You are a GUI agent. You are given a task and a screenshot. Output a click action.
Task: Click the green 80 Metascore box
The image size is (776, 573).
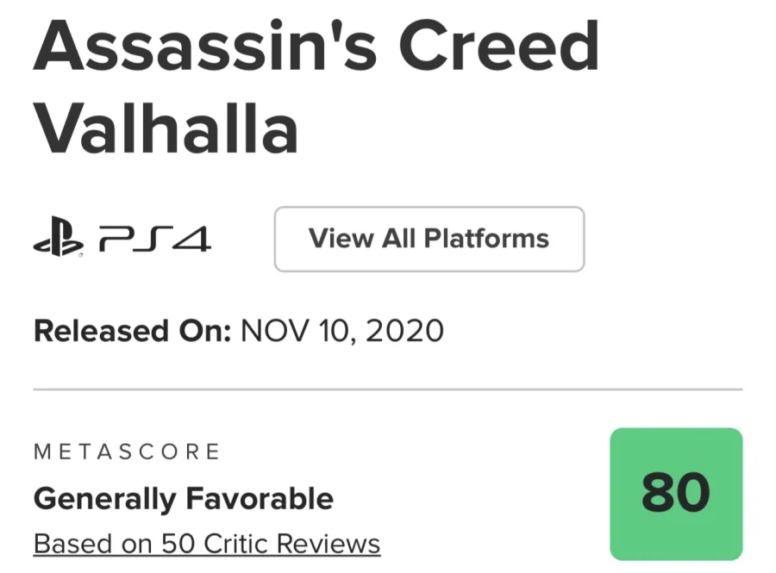(676, 494)
